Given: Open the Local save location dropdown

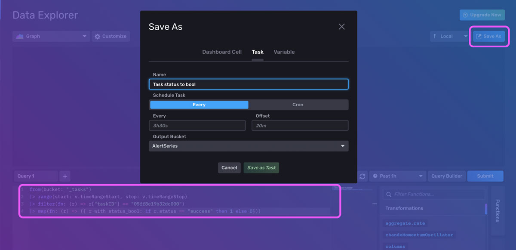Looking at the screenshot, I should point(449,36).
